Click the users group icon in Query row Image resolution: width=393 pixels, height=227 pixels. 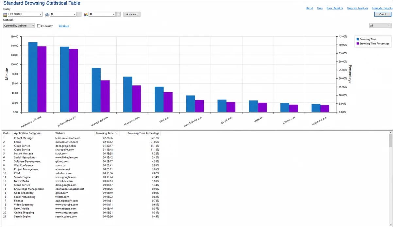(86, 14)
